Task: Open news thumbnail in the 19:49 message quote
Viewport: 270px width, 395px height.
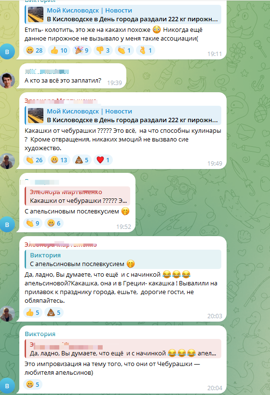Action: pyautogui.click(x=36, y=115)
